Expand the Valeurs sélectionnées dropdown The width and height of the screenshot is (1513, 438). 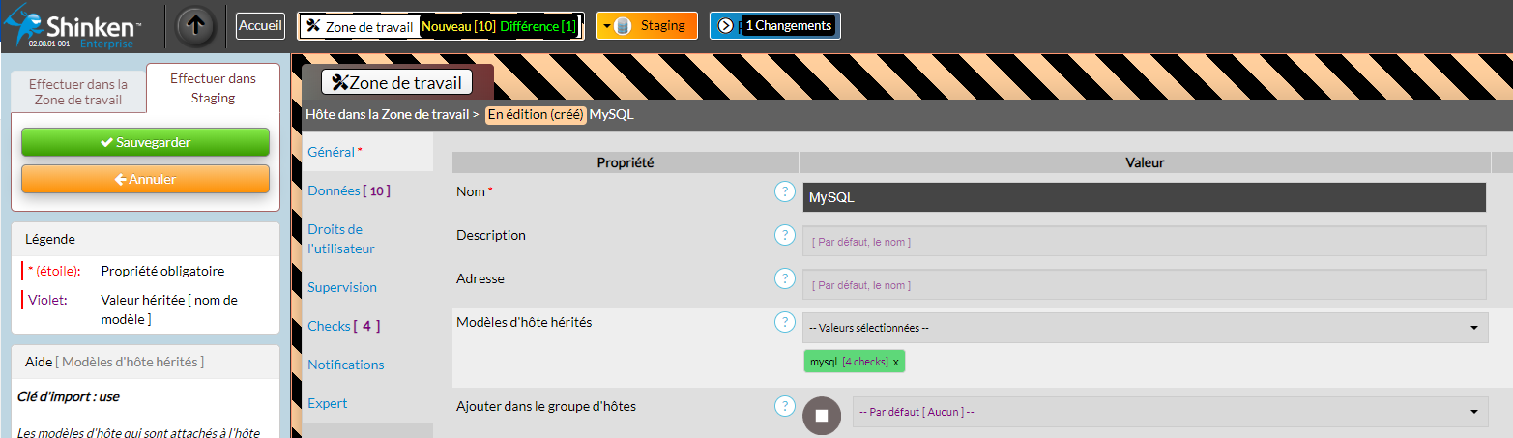pyautogui.click(x=1145, y=328)
